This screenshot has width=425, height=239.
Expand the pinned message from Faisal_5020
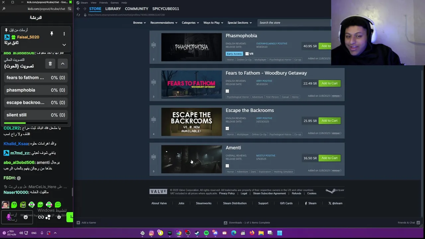pos(64,45)
